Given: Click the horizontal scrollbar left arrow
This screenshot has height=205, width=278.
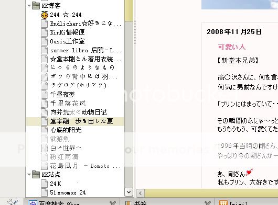Looking at the screenshot, I should [140, 193].
